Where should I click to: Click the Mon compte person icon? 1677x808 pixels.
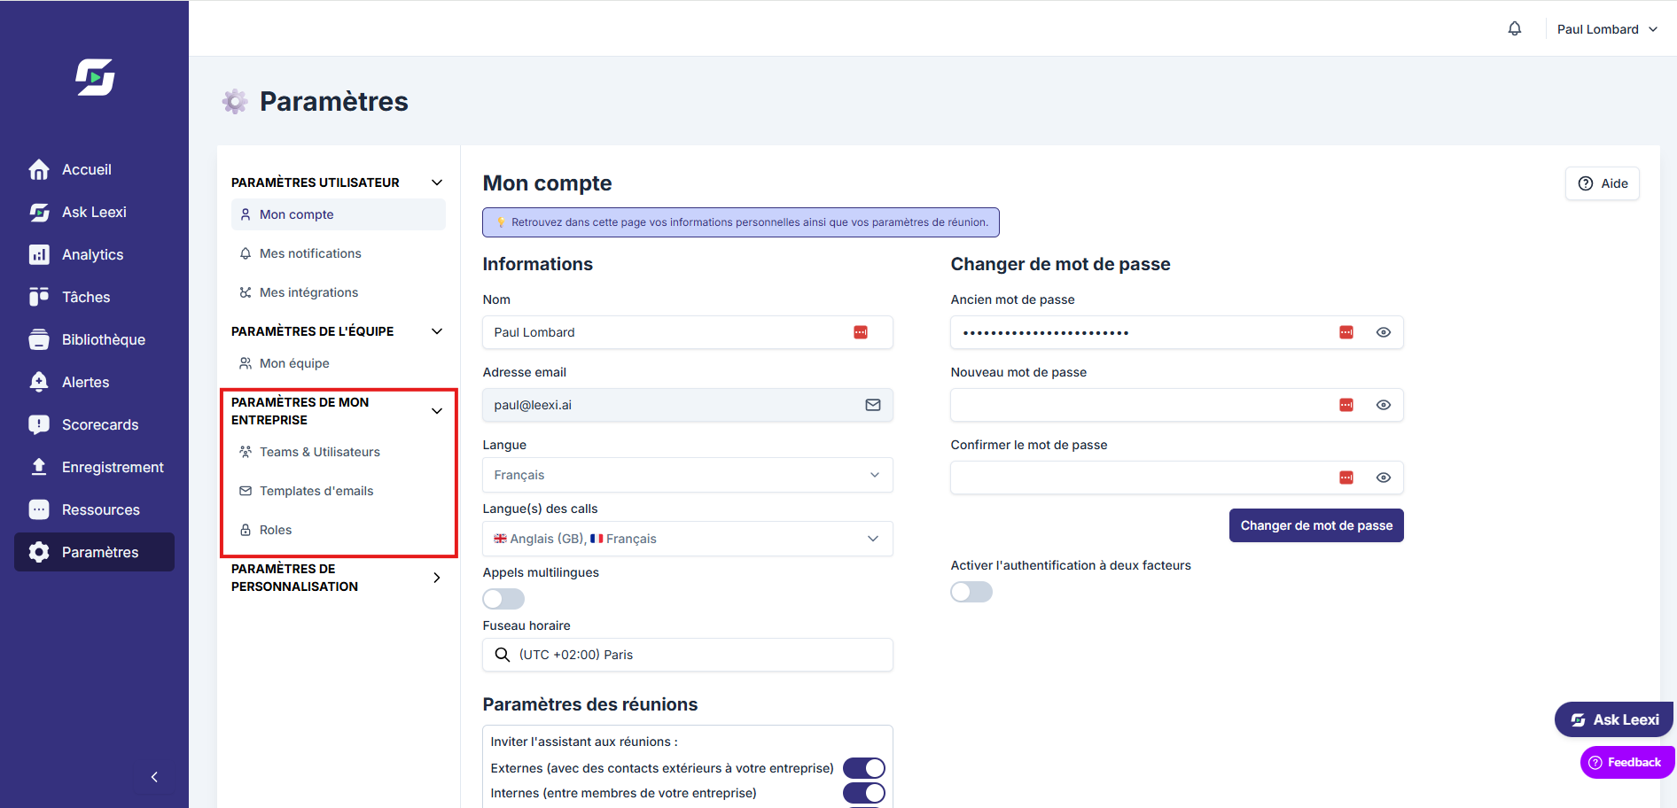pos(246,214)
